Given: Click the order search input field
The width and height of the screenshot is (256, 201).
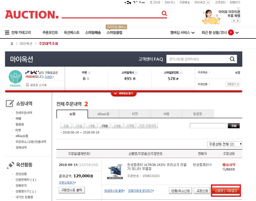Looking at the screenshot, I should point(208,126).
